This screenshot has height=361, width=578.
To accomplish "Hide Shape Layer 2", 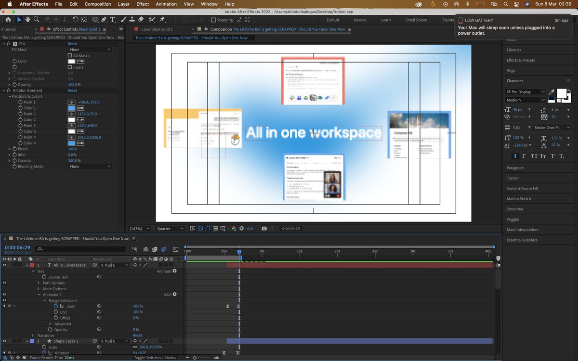I will (4, 341).
